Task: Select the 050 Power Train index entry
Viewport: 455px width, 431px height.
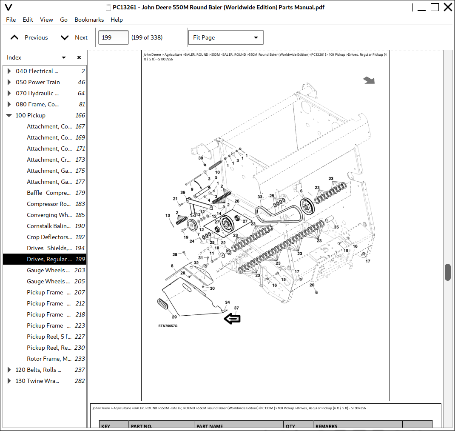Action: [45, 82]
